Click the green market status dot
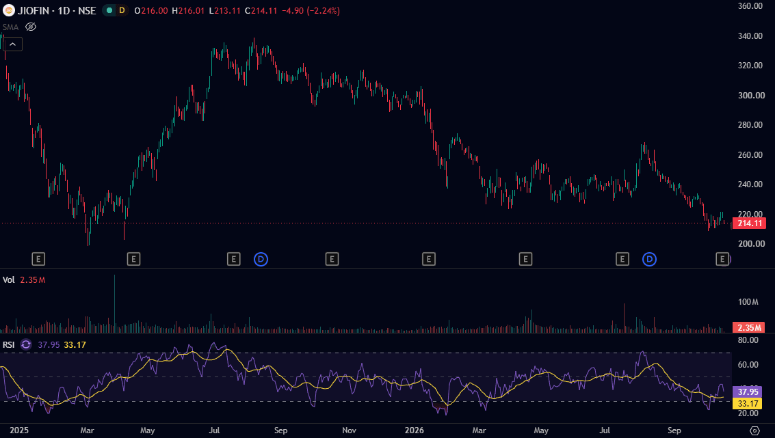 109,10
